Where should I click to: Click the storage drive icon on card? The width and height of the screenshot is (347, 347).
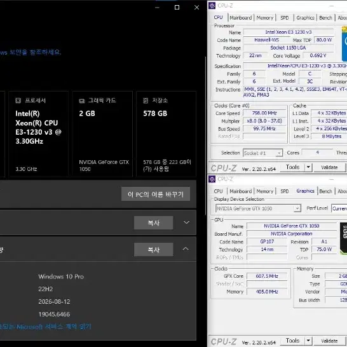(x=146, y=100)
